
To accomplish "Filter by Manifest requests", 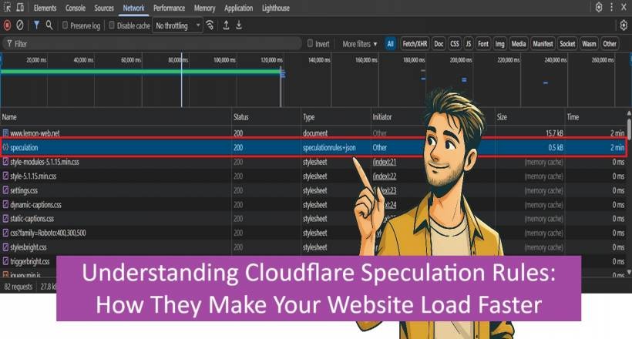I will [543, 44].
